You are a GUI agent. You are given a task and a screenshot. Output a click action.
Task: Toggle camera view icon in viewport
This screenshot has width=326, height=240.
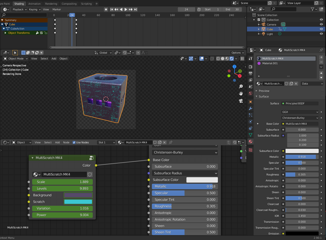(x=241, y=101)
